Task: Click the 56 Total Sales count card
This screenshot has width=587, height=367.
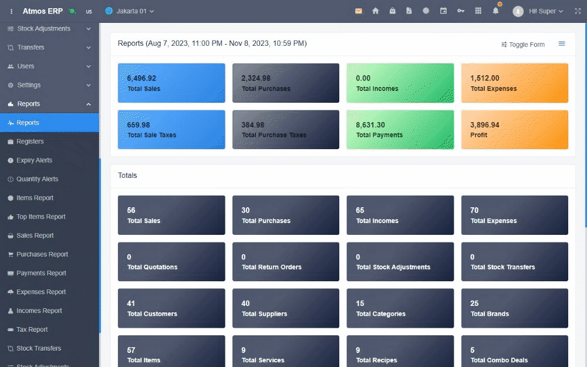Action: pos(171,215)
